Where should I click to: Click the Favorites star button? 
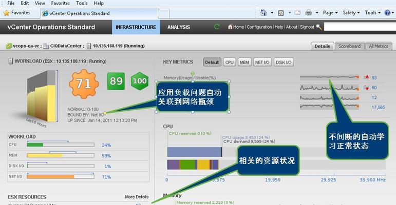(17, 13)
